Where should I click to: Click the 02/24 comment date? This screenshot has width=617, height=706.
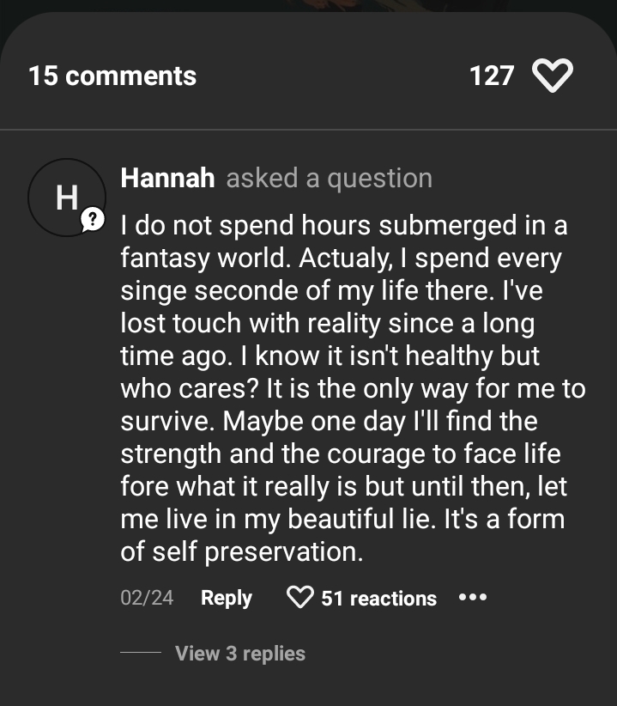(147, 598)
